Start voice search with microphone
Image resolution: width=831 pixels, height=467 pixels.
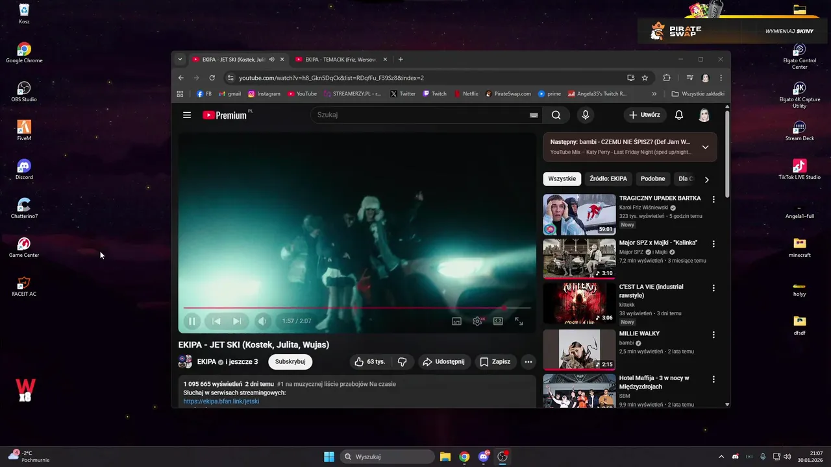click(586, 115)
